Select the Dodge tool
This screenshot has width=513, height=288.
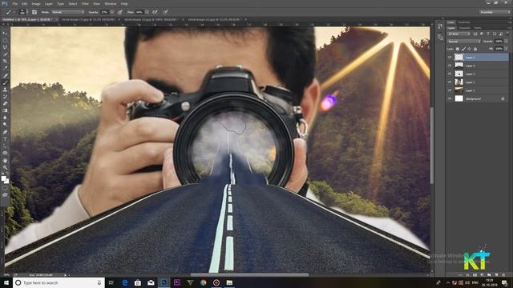[x=5, y=124]
